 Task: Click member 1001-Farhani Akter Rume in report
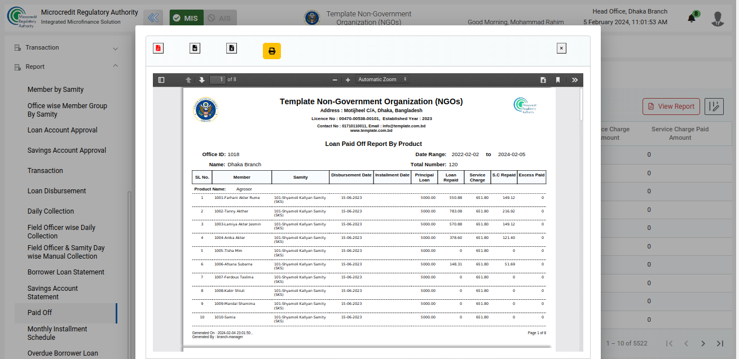coord(237,198)
